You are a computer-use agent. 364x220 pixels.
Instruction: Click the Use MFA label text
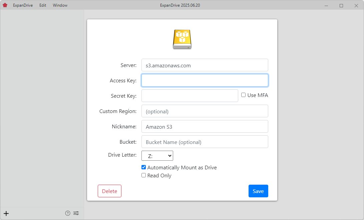(x=258, y=95)
